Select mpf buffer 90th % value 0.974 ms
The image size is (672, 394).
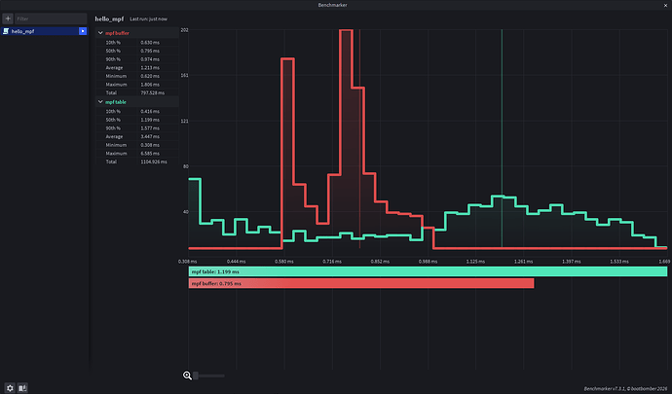[150, 59]
